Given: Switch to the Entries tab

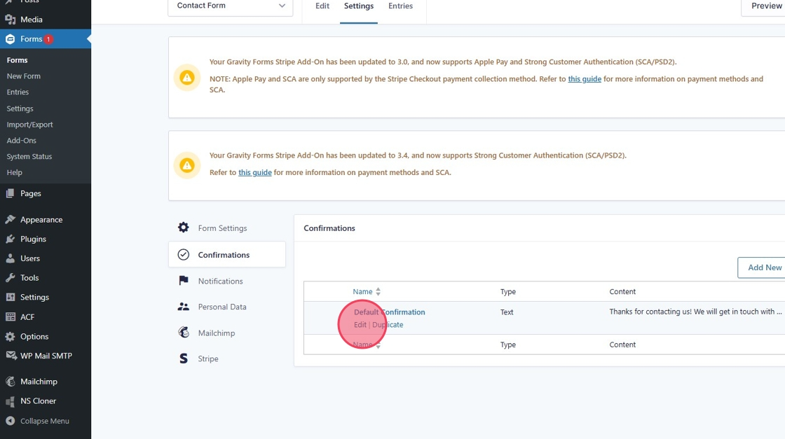Looking at the screenshot, I should [x=400, y=6].
